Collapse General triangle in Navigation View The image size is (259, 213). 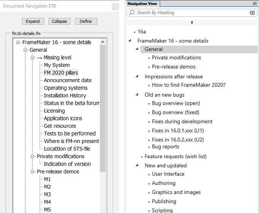pos(137,49)
